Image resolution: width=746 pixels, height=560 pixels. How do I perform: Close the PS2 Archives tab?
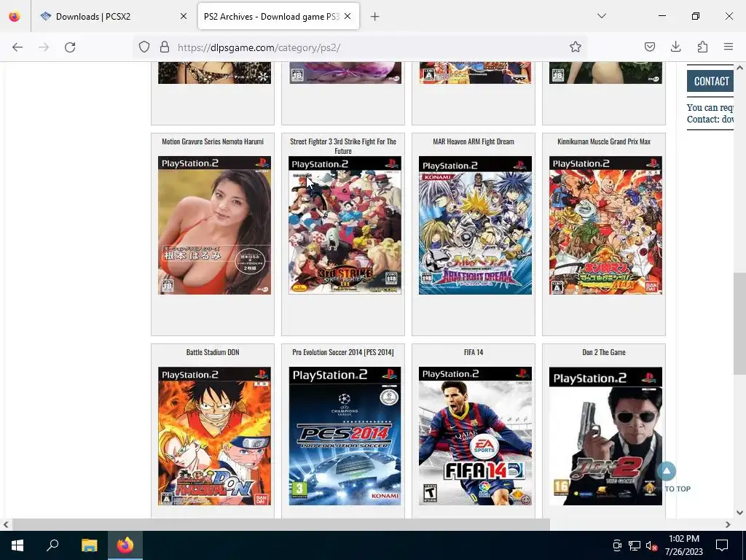pos(348,17)
